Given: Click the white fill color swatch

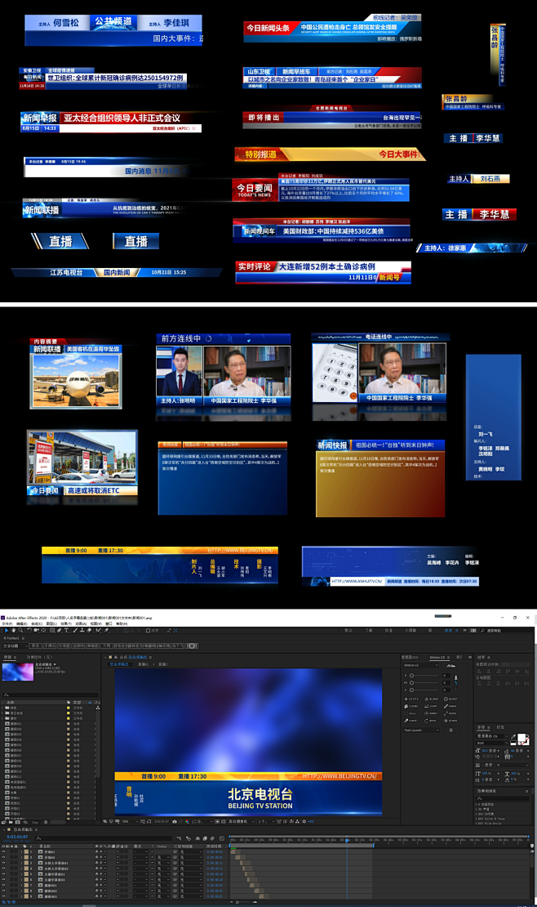Looking at the screenshot, I should 521,737.
